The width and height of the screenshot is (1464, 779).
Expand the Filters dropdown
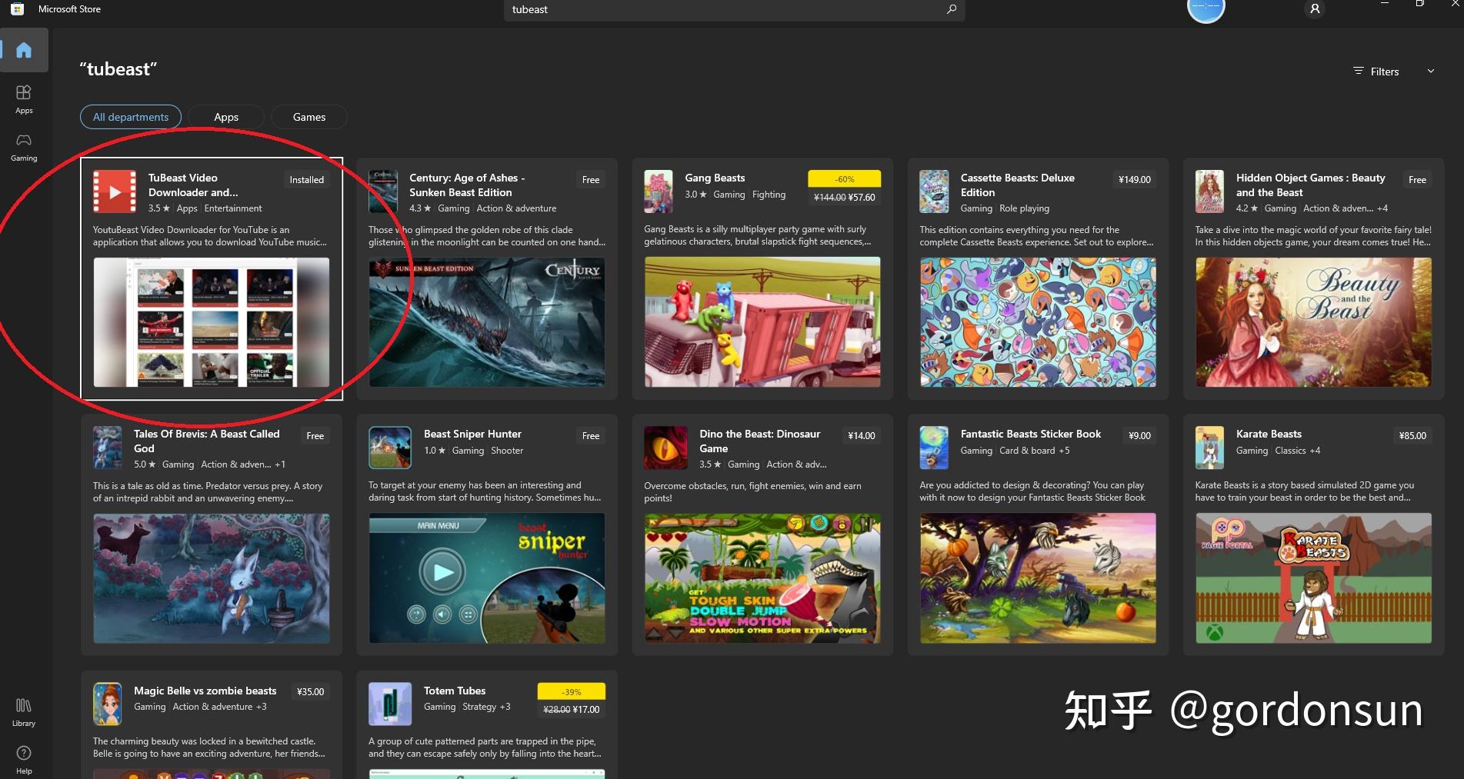pyautogui.click(x=1377, y=72)
